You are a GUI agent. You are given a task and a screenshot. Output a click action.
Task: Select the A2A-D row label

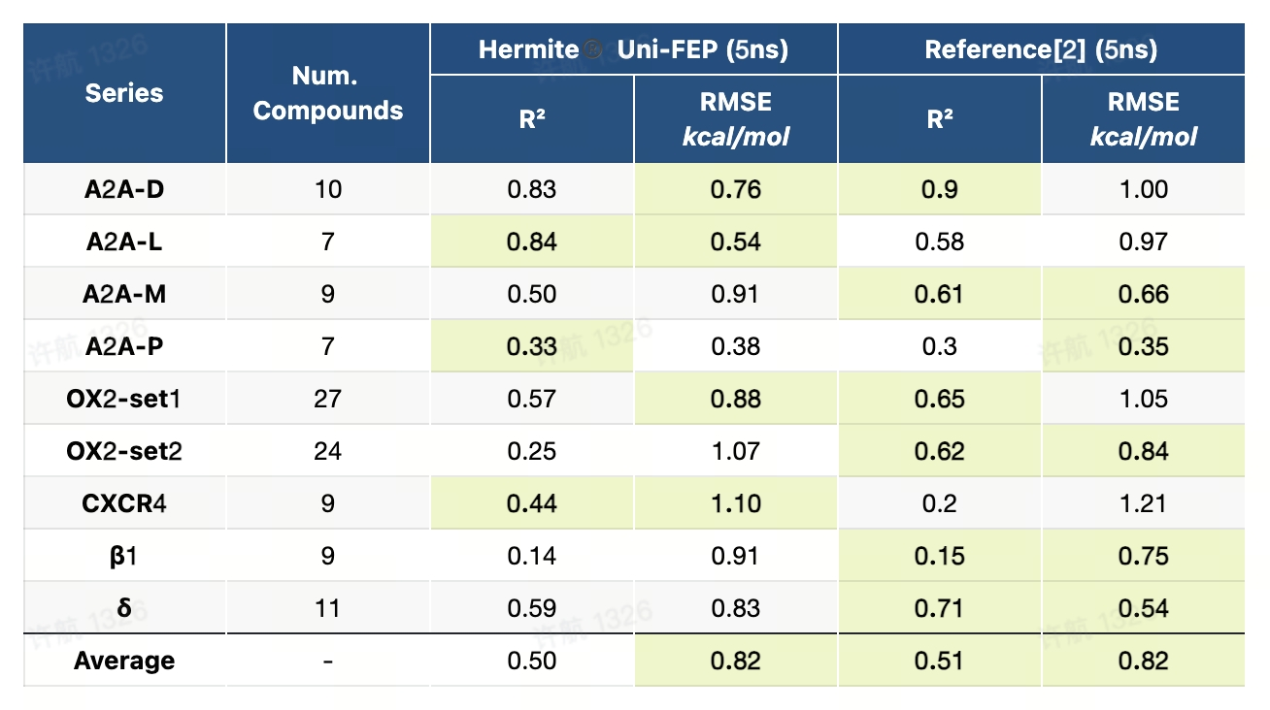(124, 189)
